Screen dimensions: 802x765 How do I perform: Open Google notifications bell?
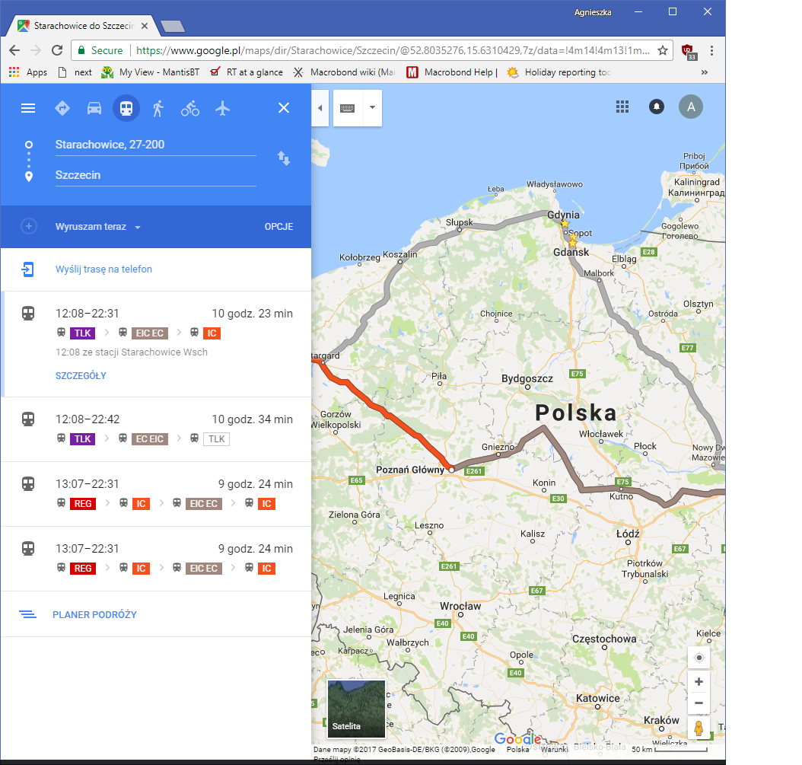point(656,107)
